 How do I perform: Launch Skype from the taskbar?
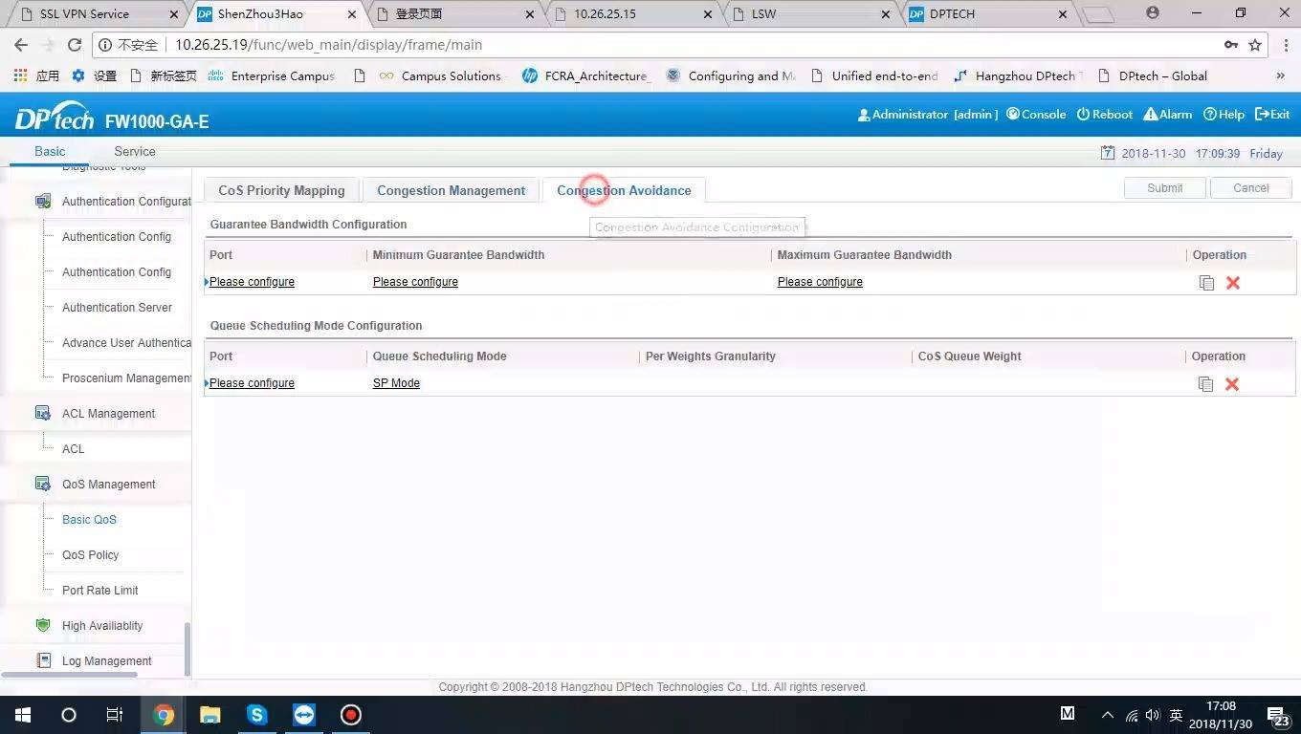(x=256, y=715)
